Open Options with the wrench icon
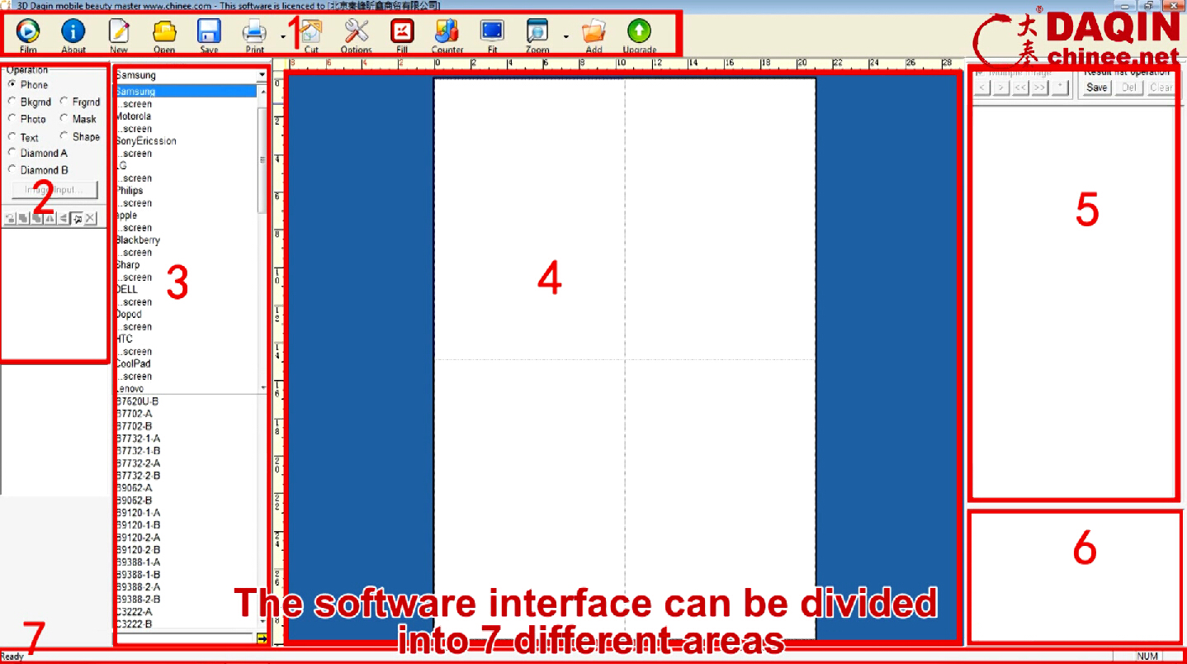The width and height of the screenshot is (1187, 664). (x=357, y=32)
